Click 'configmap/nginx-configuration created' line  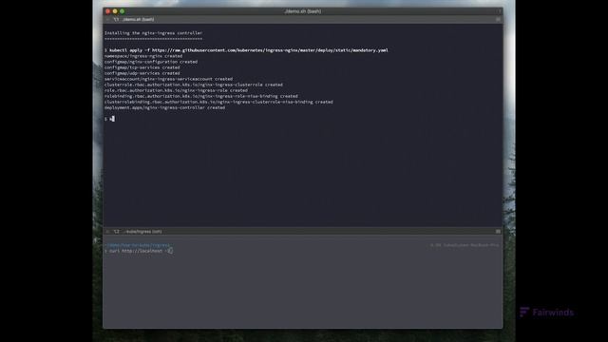tap(151, 62)
